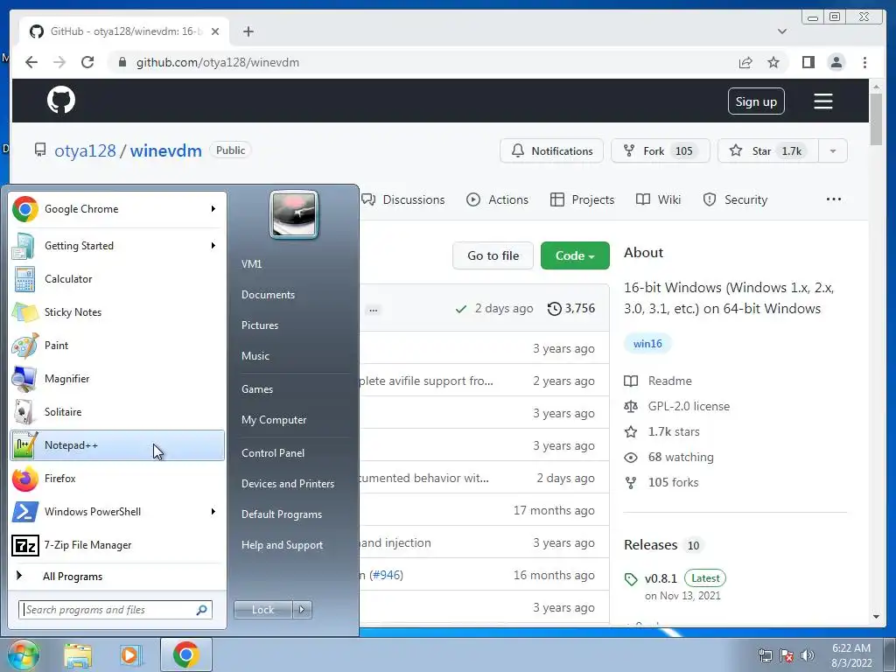This screenshot has width=896, height=672.
Task: Open Windows PowerShell entry
Action: (117, 511)
